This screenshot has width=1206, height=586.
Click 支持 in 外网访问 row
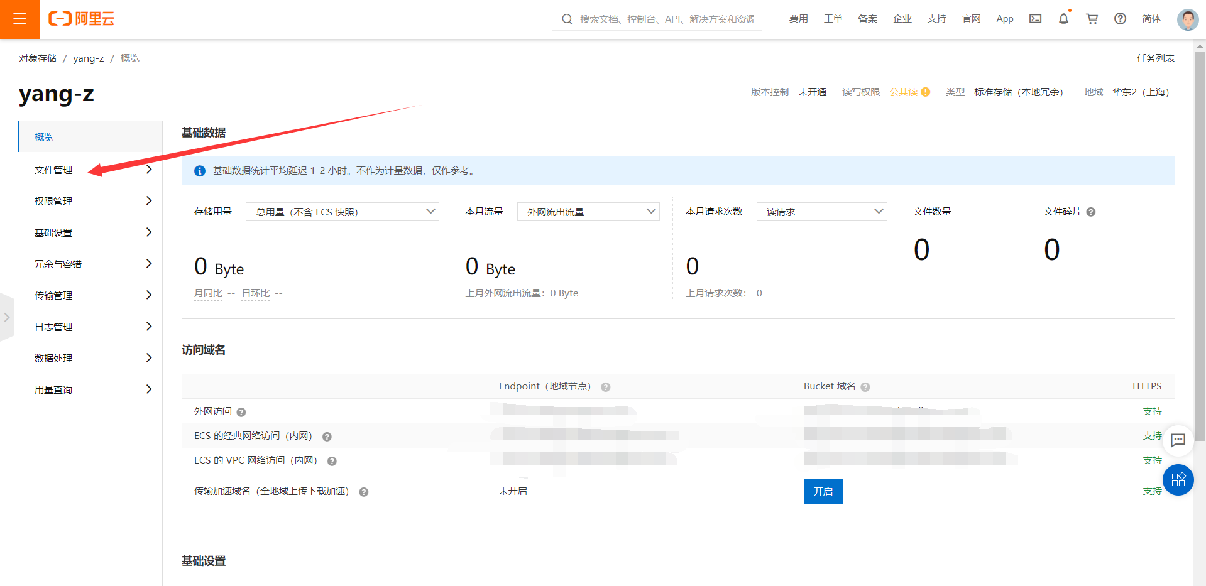[1152, 411]
